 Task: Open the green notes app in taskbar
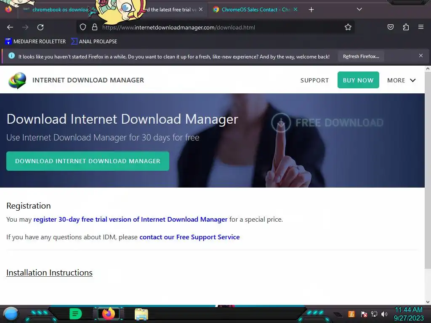click(x=76, y=314)
